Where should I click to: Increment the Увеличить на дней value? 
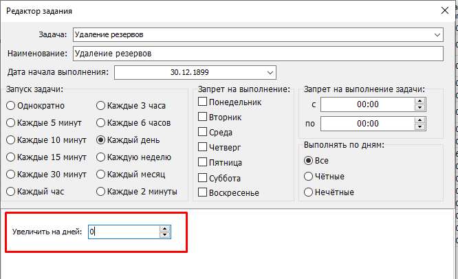pos(164,248)
